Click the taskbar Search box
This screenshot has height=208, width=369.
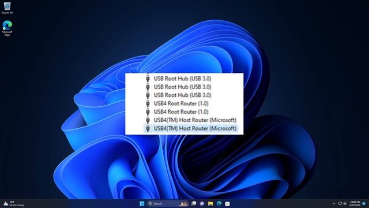click(168, 203)
